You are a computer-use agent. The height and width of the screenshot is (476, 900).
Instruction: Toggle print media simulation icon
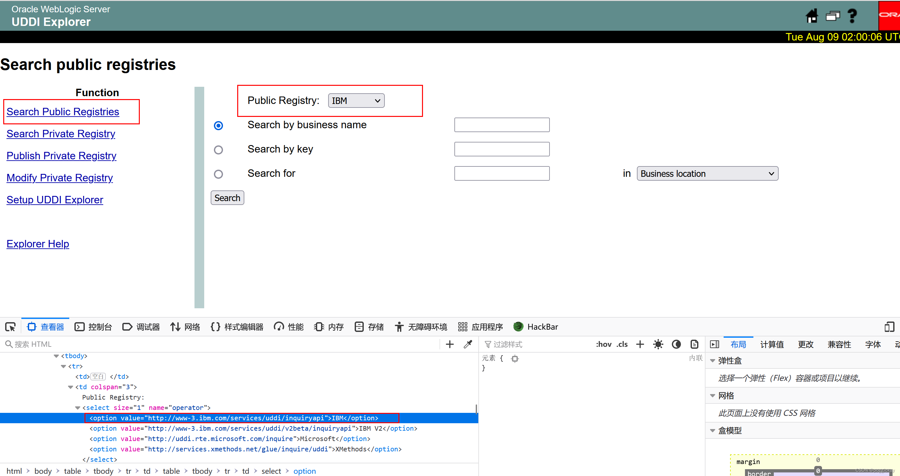694,344
